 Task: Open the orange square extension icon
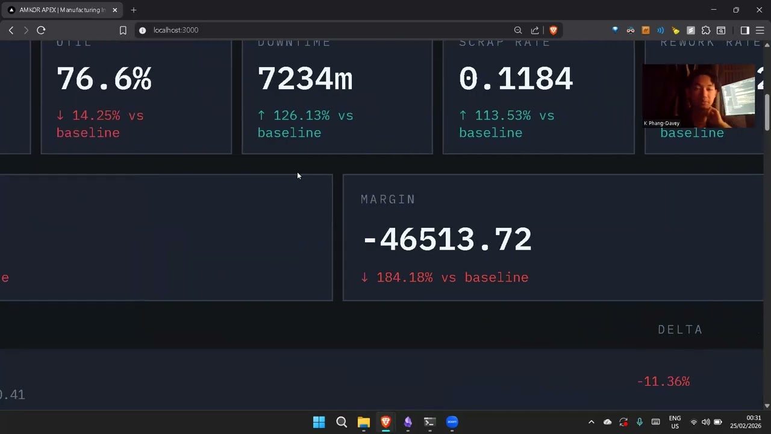click(x=646, y=30)
